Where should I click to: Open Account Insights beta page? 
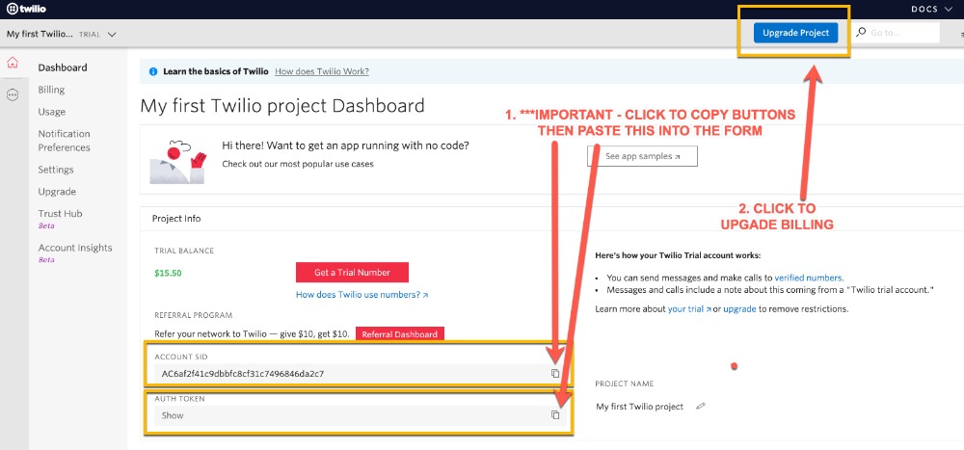[x=75, y=248]
